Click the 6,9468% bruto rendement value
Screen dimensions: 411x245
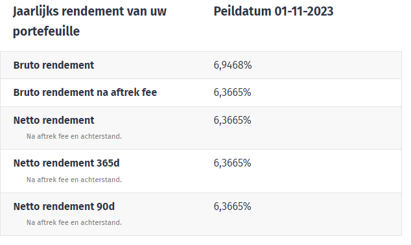click(233, 65)
